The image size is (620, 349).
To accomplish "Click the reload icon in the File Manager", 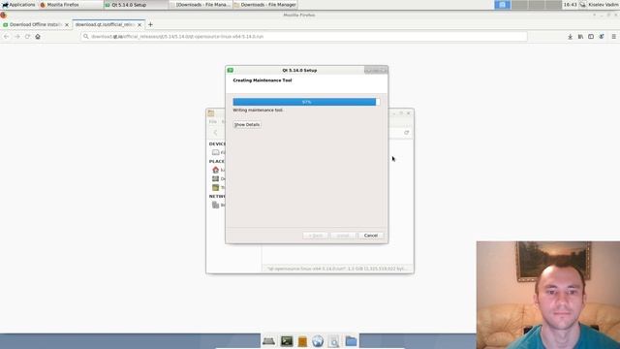I will pos(407,133).
